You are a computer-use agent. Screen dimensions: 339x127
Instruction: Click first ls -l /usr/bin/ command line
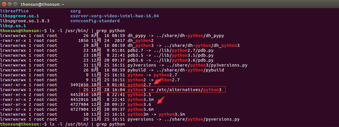(87, 31)
